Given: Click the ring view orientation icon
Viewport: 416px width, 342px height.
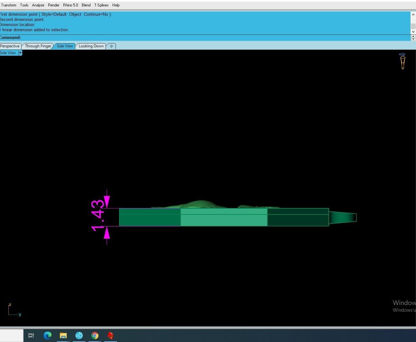Looking at the screenshot, I should click(402, 61).
